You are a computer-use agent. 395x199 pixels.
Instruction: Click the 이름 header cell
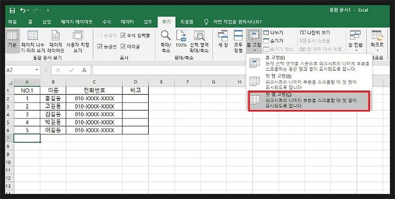[x=53, y=90]
